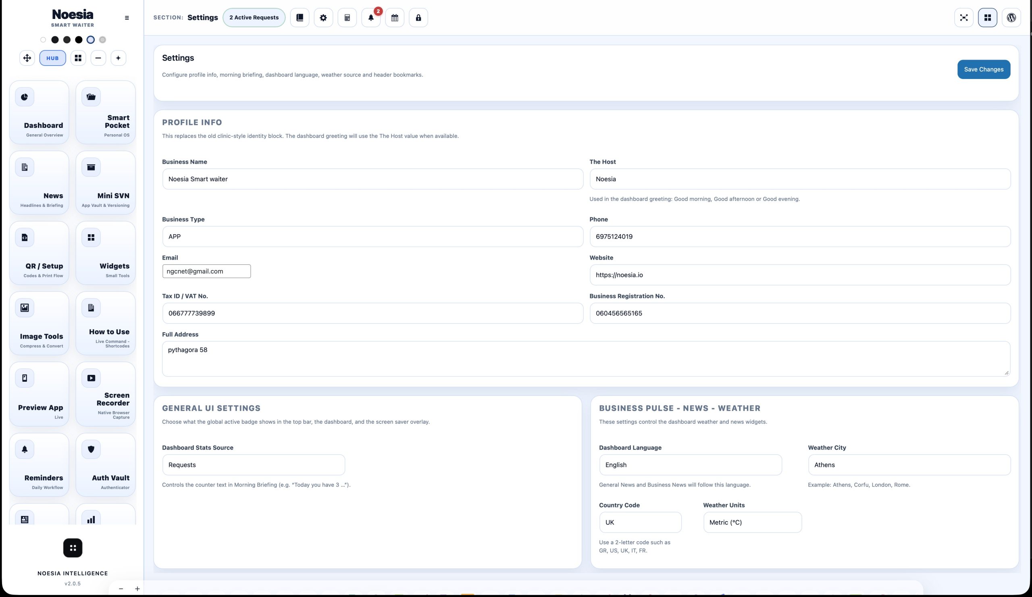Open the WordPress icon top right
The width and height of the screenshot is (1032, 597).
1011,18
